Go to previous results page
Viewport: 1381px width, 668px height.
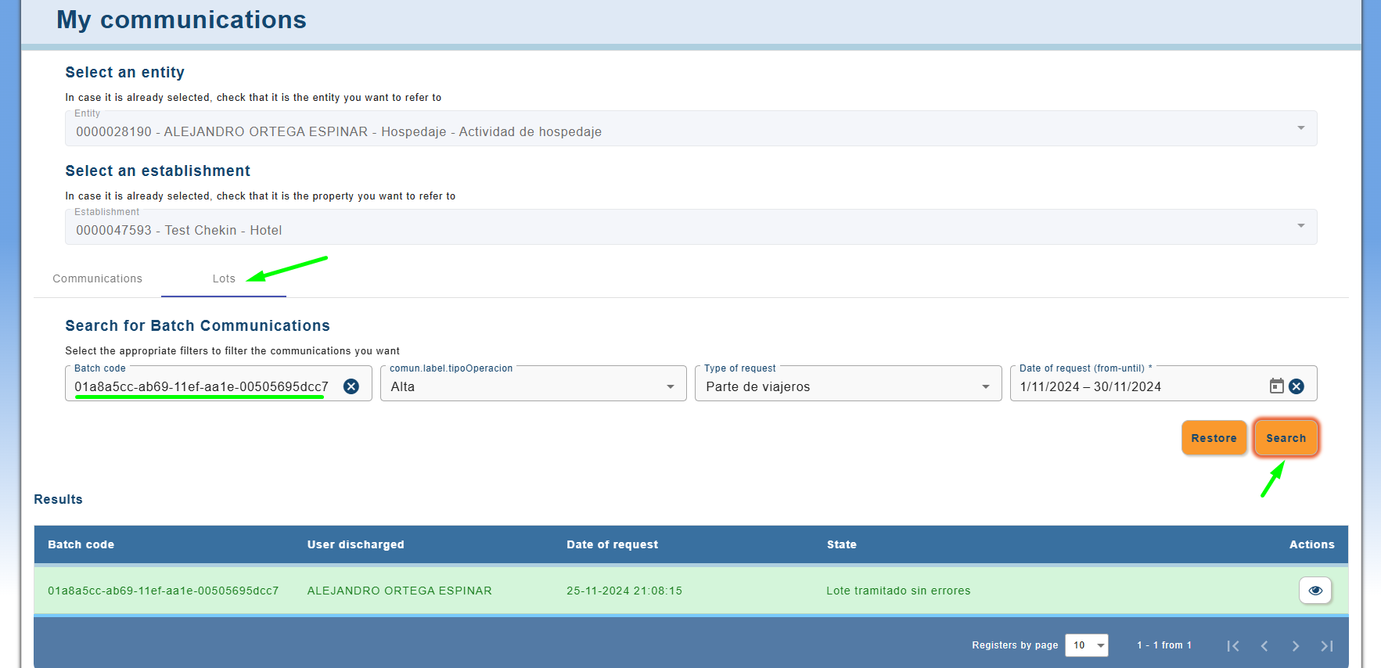pos(1264,646)
